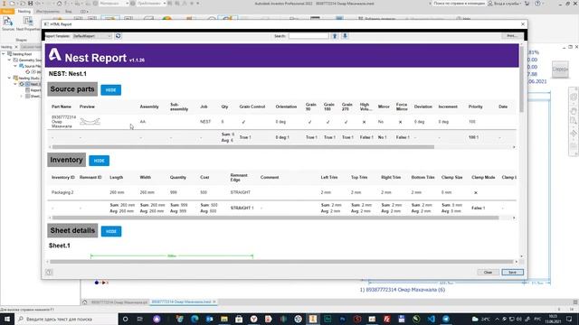579x325 pixels.
Task: Collapse the Nesting Root tree node
Action: click(x=4, y=54)
